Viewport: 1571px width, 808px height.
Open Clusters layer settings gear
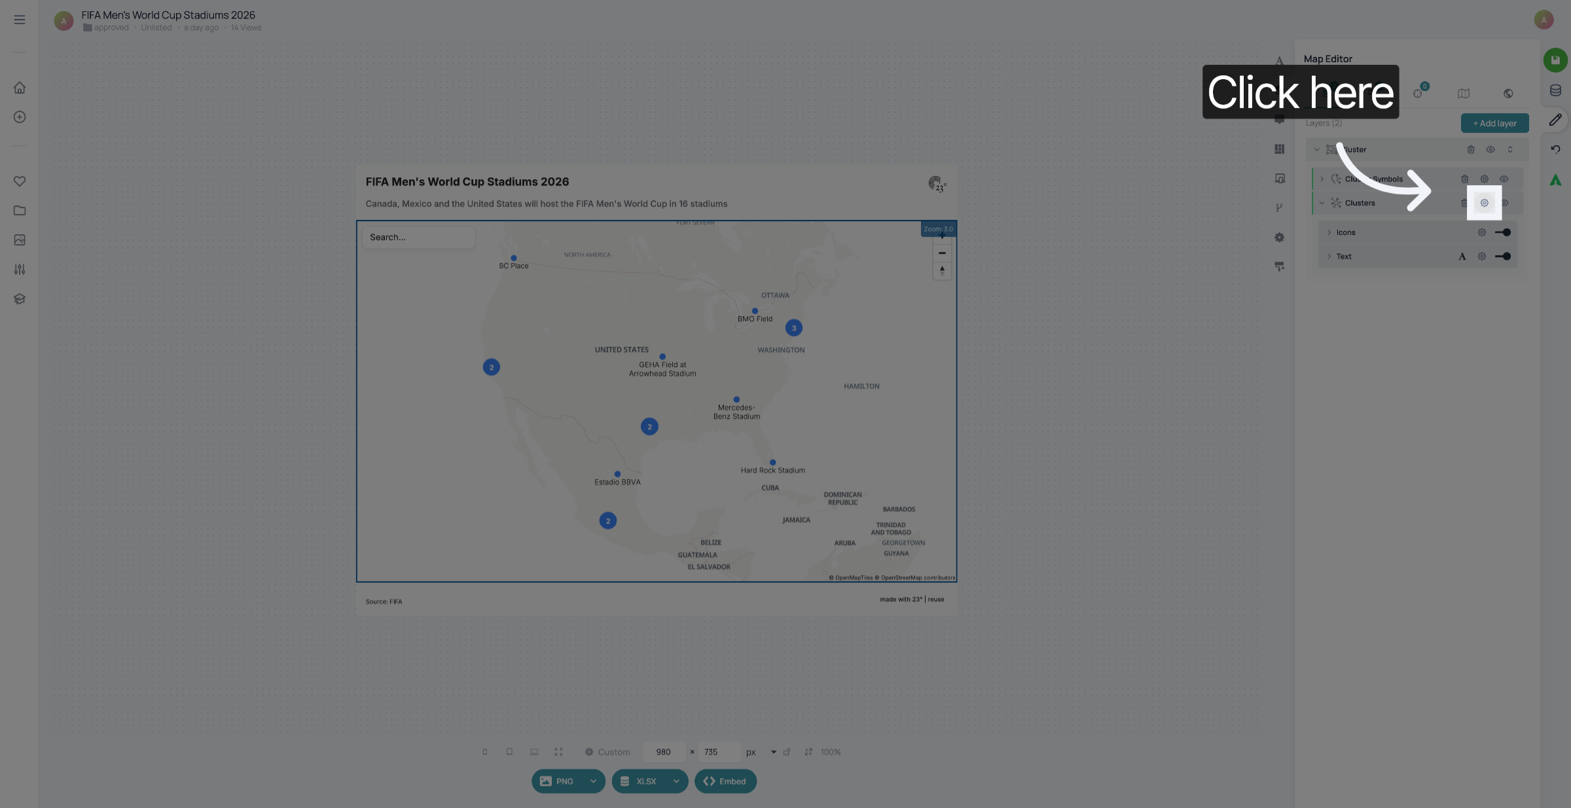(1485, 203)
